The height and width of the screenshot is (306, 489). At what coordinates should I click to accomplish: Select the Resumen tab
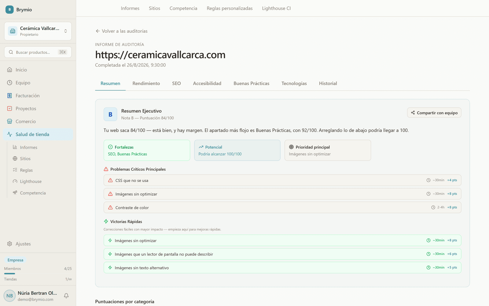coord(110,83)
